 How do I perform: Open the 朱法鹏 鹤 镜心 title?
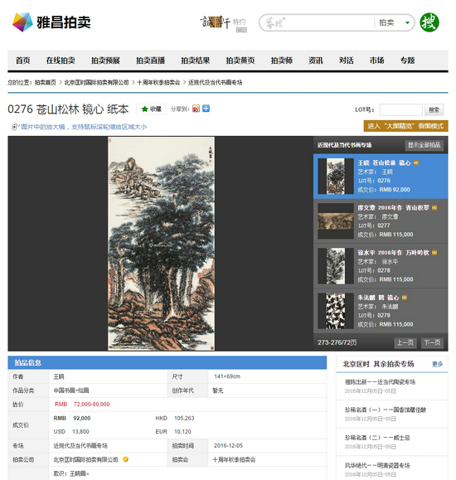(378, 298)
